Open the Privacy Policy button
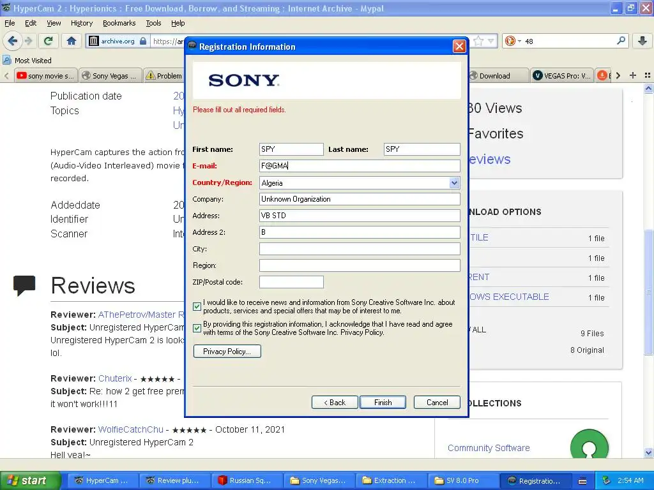654x490 pixels. tap(227, 352)
